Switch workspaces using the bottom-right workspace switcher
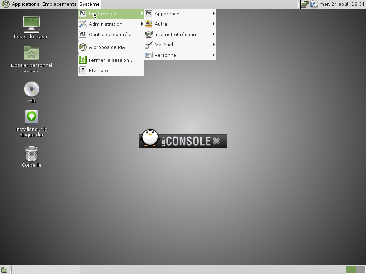Viewport: 366px width, 274px height. 355,269
